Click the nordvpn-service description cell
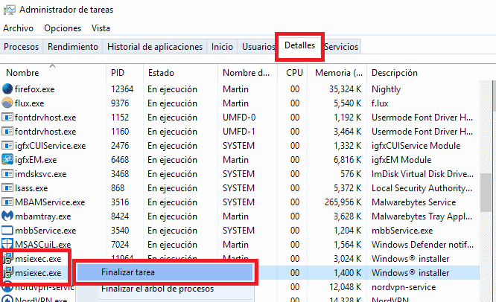 coord(404,287)
